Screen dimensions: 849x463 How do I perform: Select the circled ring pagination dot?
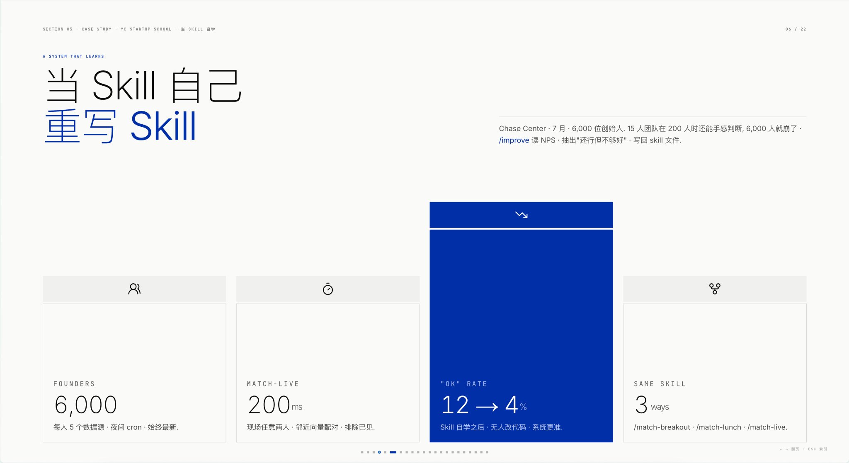tap(379, 452)
